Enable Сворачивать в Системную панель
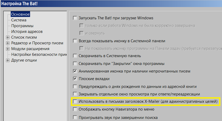 [75, 56]
